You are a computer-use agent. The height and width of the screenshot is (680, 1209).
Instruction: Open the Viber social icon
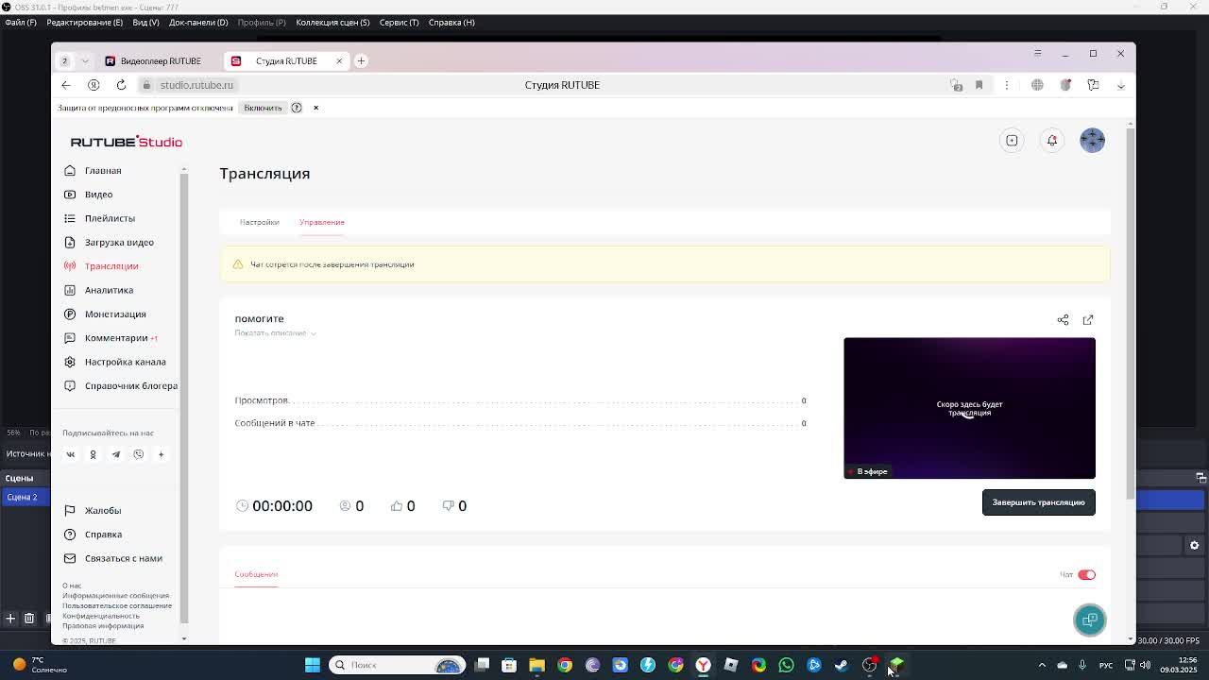(139, 454)
